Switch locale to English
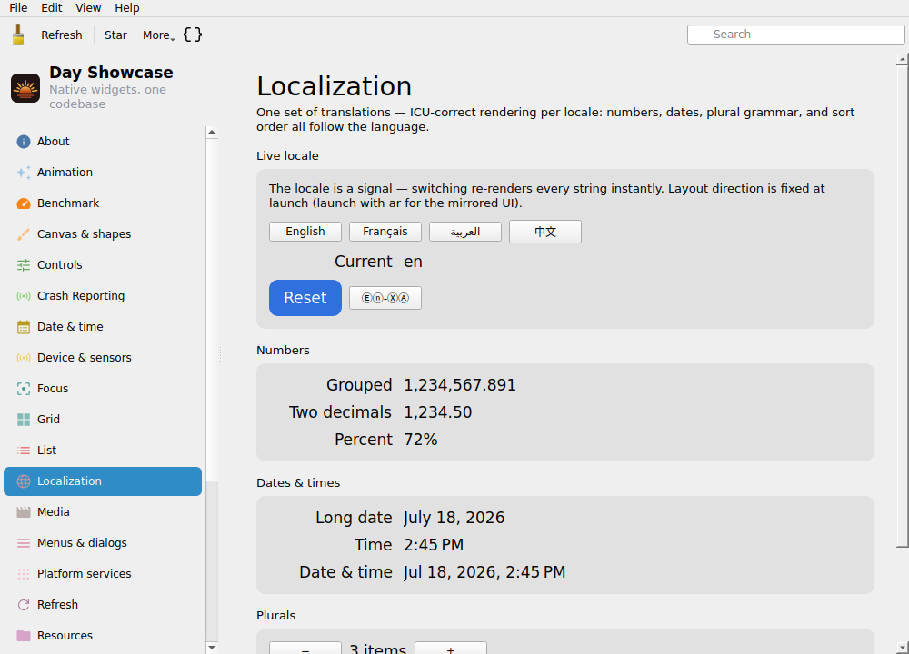 305,232
